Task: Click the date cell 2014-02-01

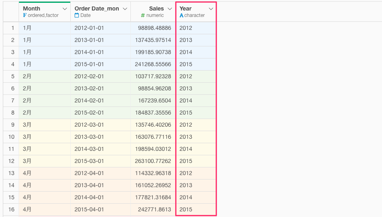Action: pos(89,100)
